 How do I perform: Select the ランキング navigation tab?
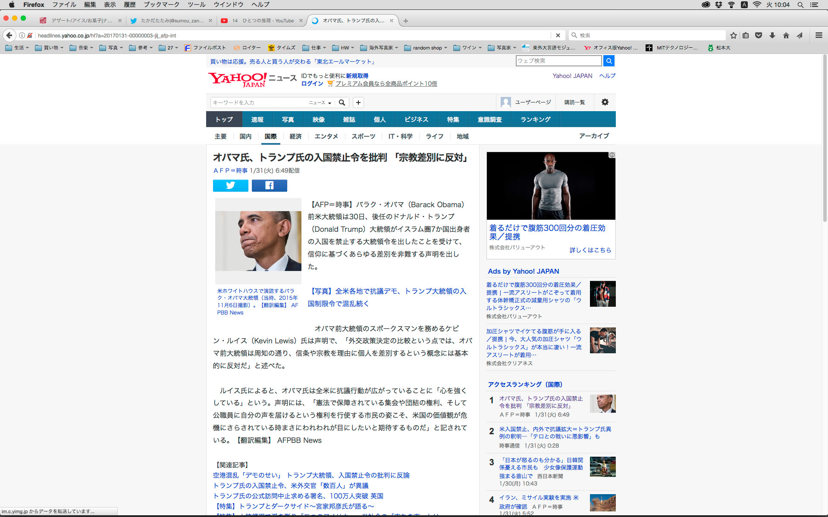535,119
